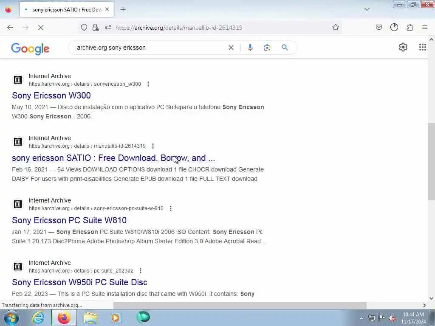
Task: Click Internet Archive favicon of SATIO result
Action: click(18, 142)
